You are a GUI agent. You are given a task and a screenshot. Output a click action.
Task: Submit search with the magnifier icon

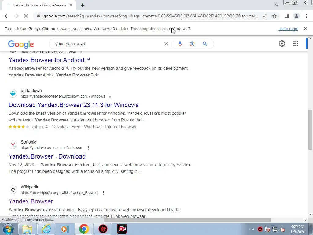(205, 43)
